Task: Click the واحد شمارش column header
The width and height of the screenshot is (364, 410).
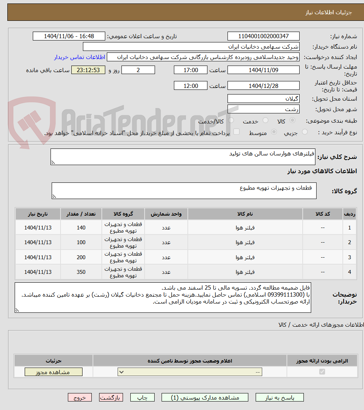Action: point(166,214)
